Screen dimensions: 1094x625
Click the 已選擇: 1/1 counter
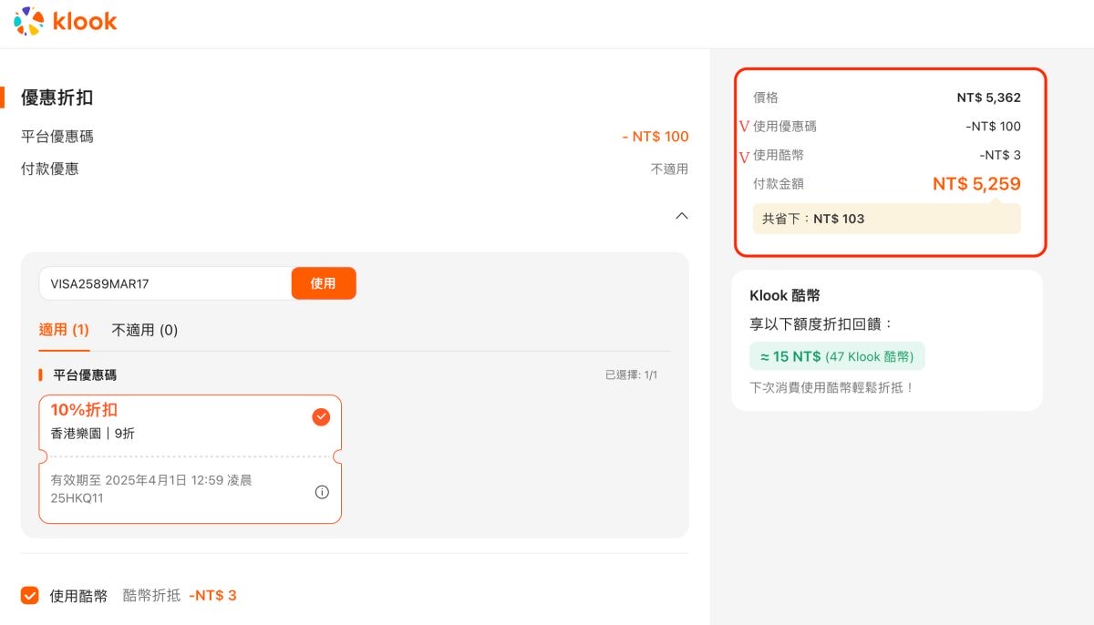[631, 375]
